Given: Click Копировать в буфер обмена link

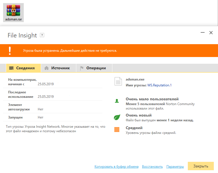Looking at the screenshot, I should 116,167.
